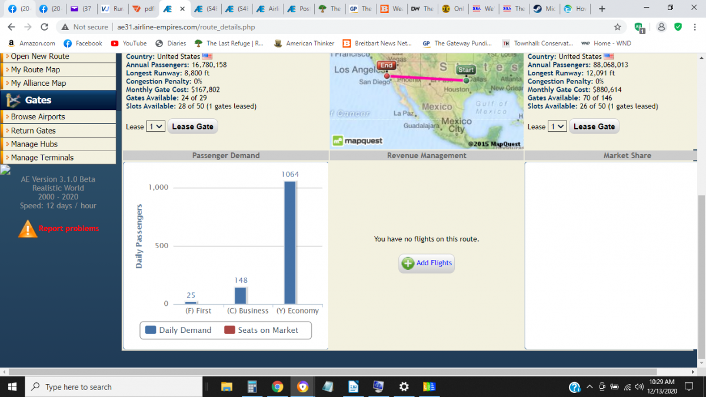The width and height of the screenshot is (706, 397).
Task: Open the Breitbart News Network bookmark
Action: click(x=377, y=43)
